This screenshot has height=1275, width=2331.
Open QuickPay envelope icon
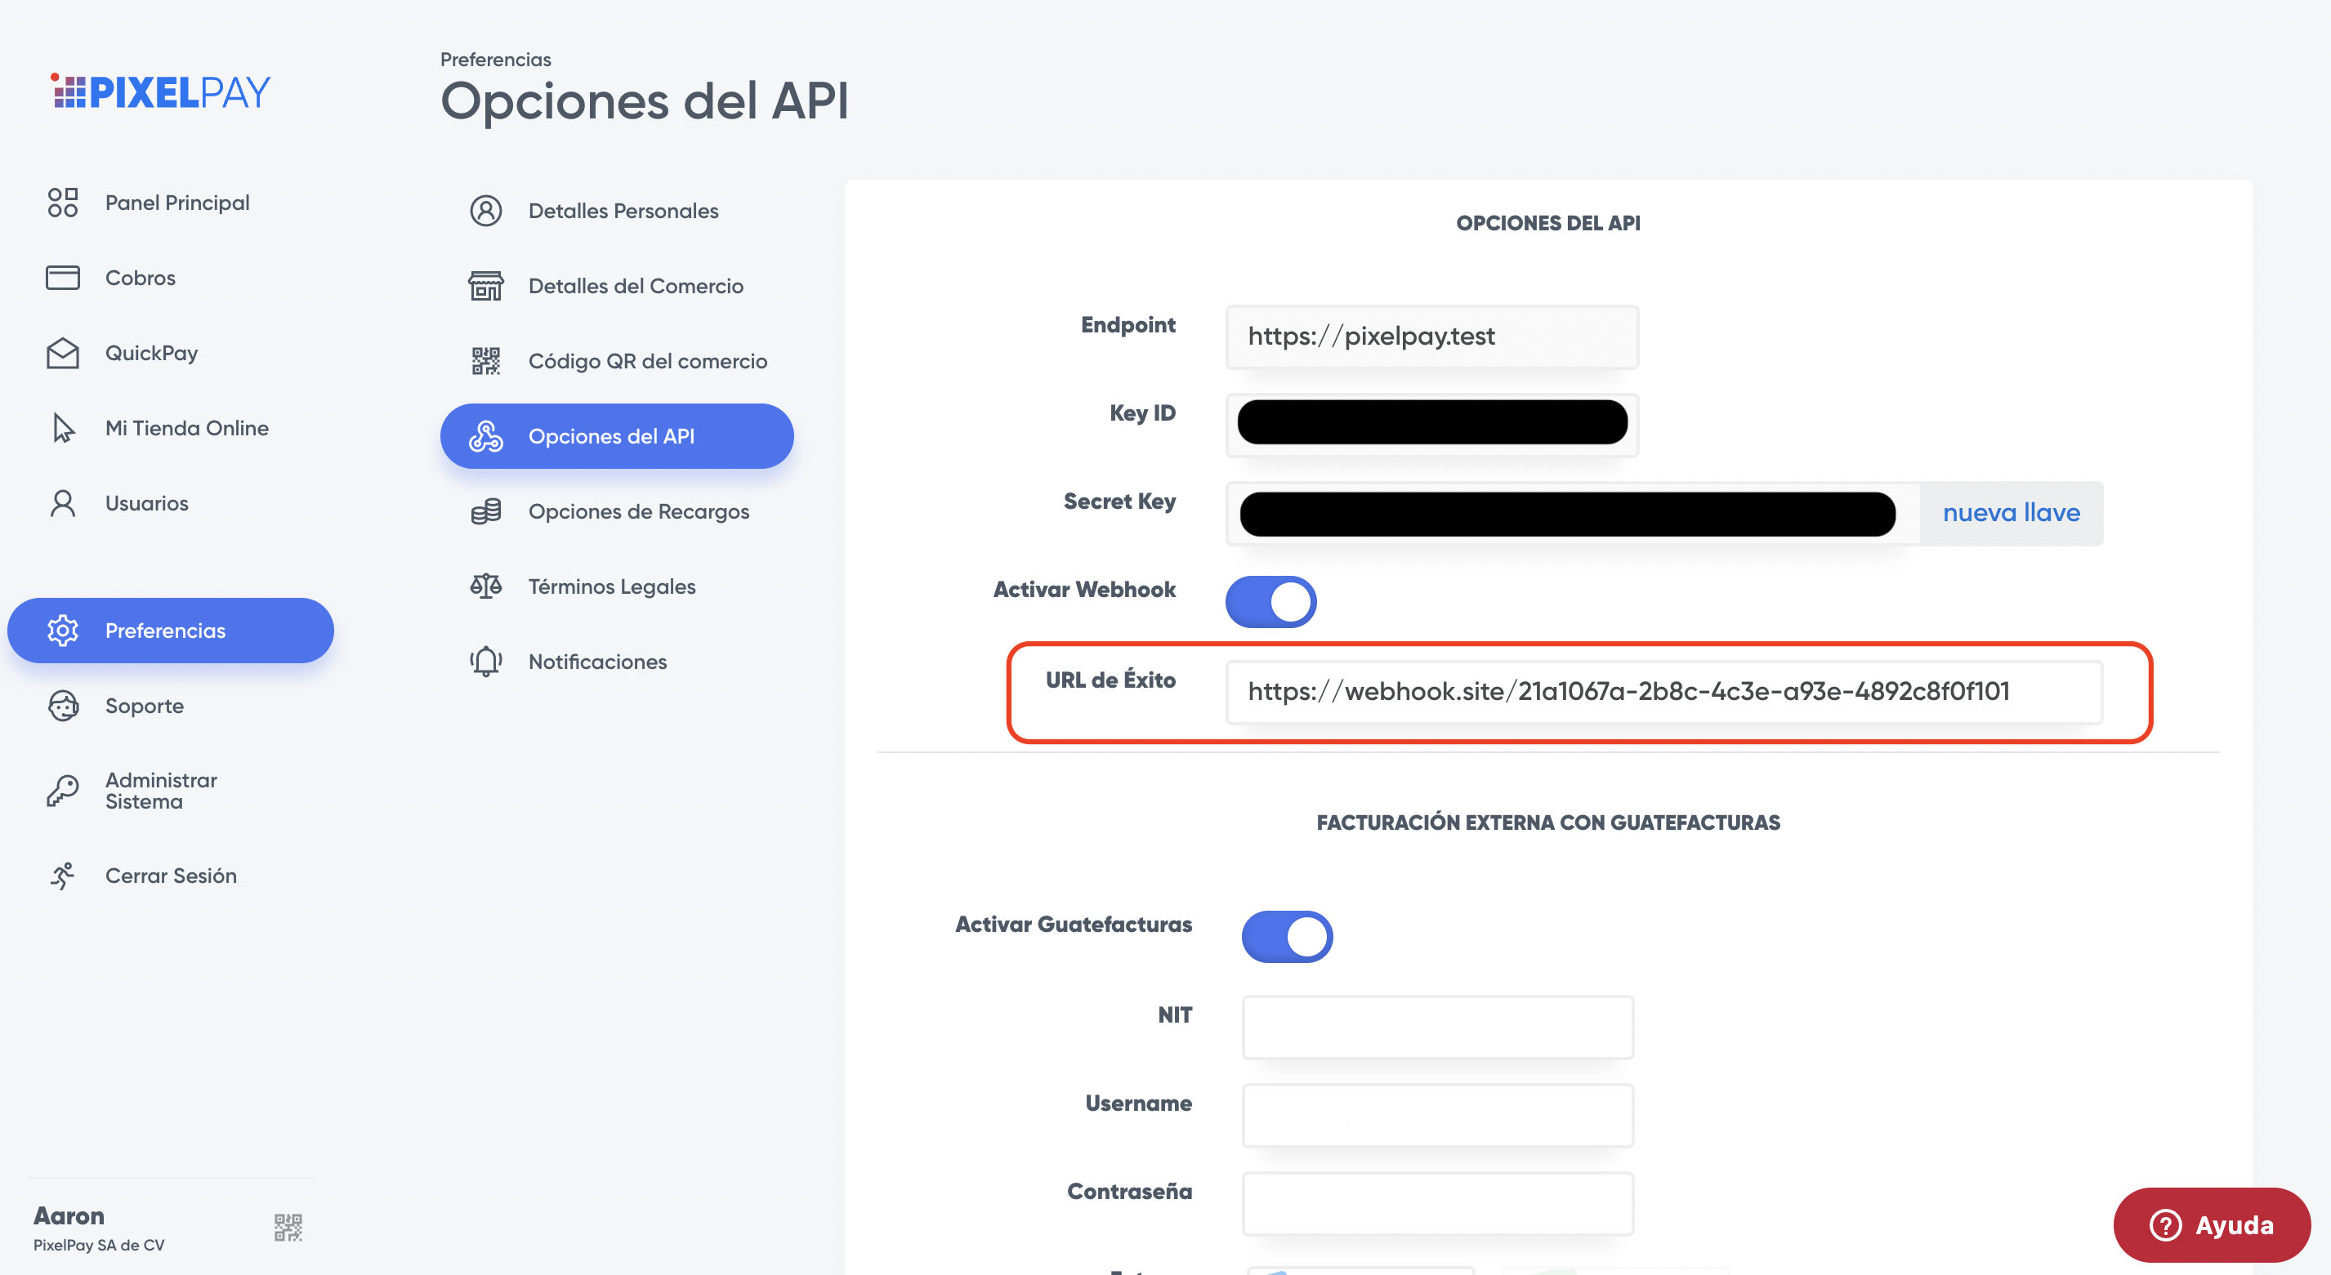[x=62, y=353]
